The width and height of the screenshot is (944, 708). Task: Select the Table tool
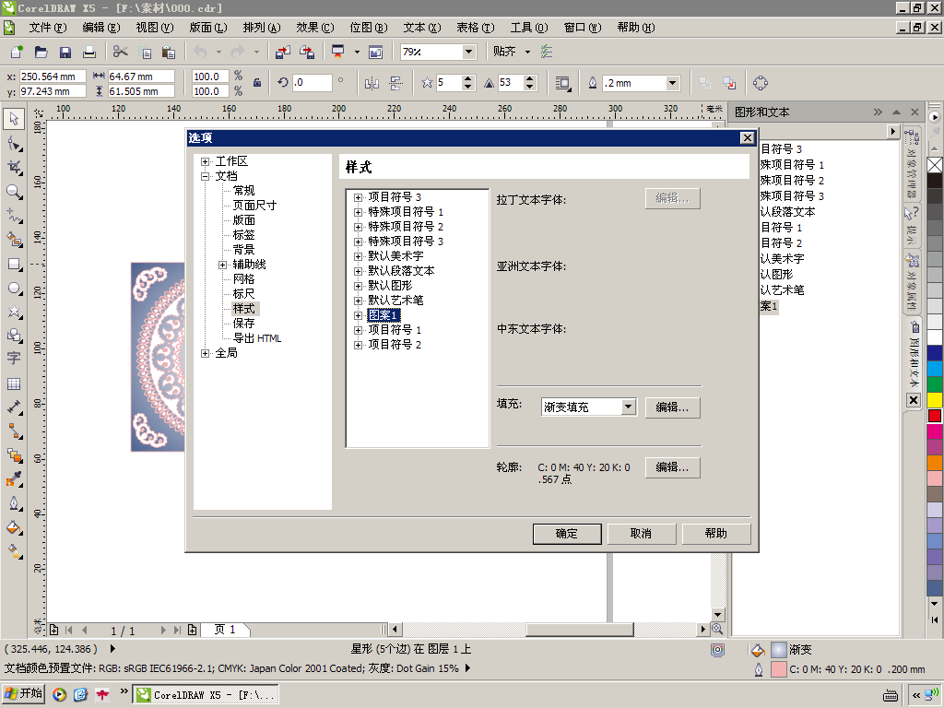pos(14,383)
